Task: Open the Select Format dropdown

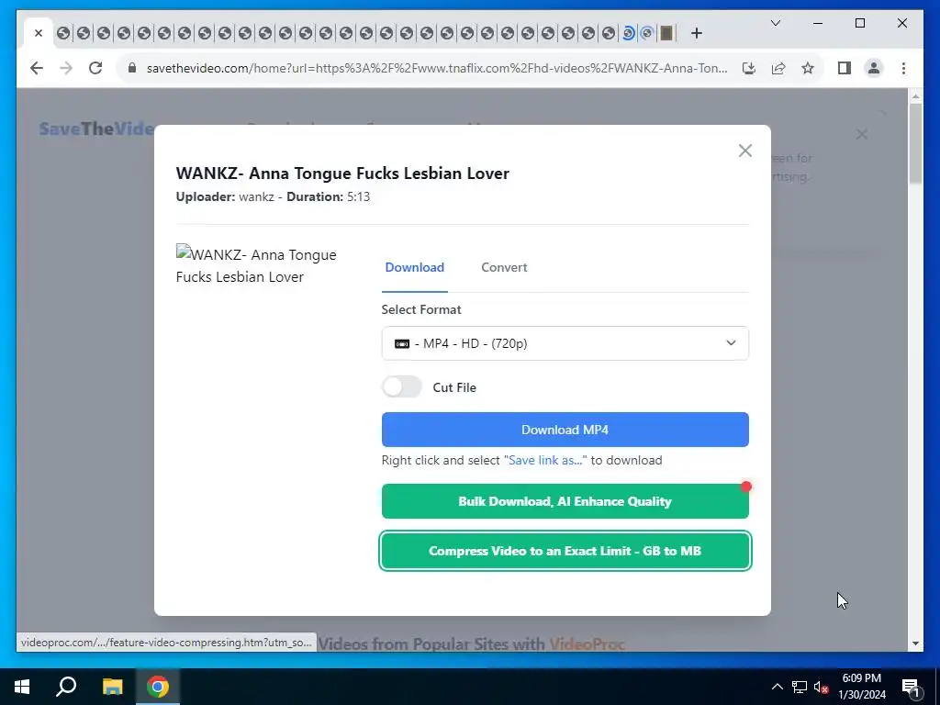Action: pos(565,343)
